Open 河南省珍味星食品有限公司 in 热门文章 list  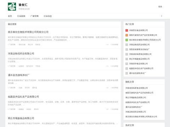140,54
